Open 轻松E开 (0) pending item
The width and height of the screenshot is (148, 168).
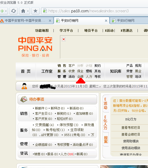click(x=65, y=119)
